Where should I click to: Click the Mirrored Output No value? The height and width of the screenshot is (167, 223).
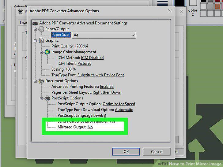[90, 127]
